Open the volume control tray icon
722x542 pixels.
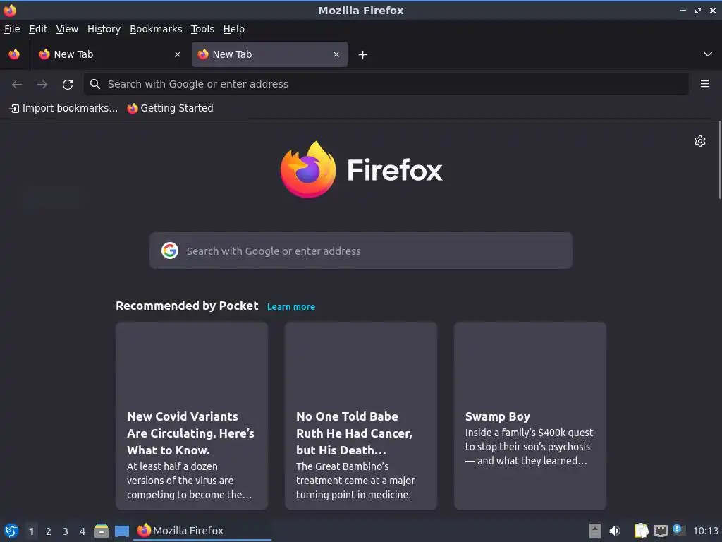point(615,531)
